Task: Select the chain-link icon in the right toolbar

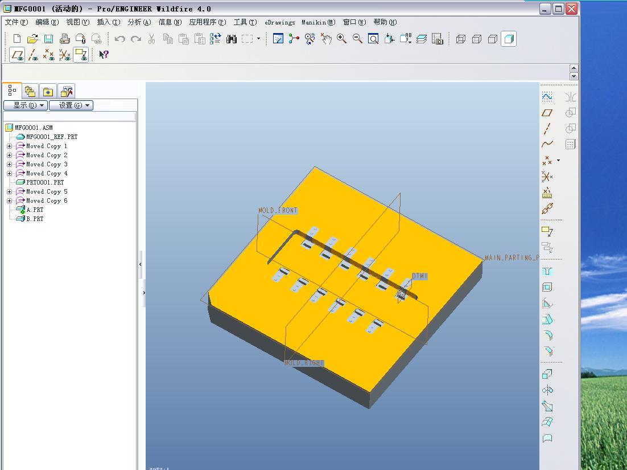Action: click(547, 209)
